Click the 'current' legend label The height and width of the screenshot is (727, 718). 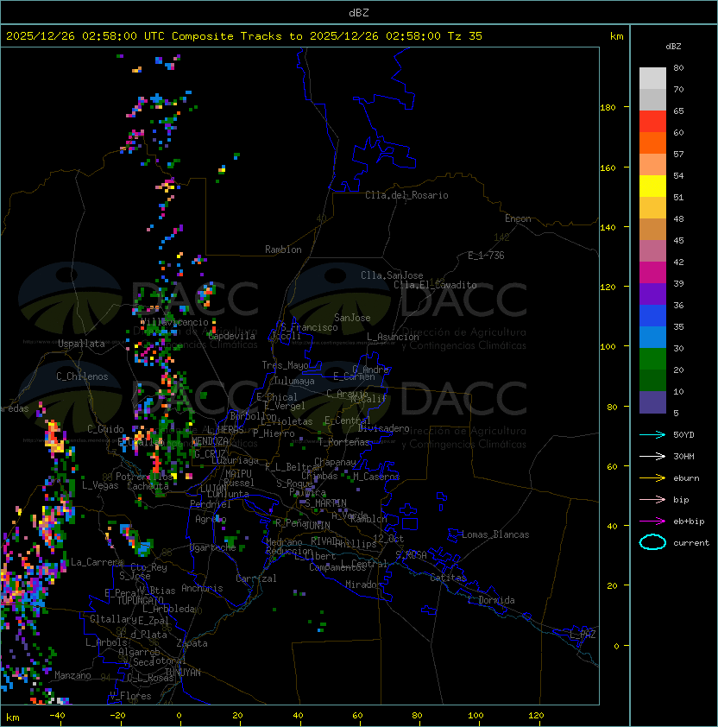pos(691,543)
